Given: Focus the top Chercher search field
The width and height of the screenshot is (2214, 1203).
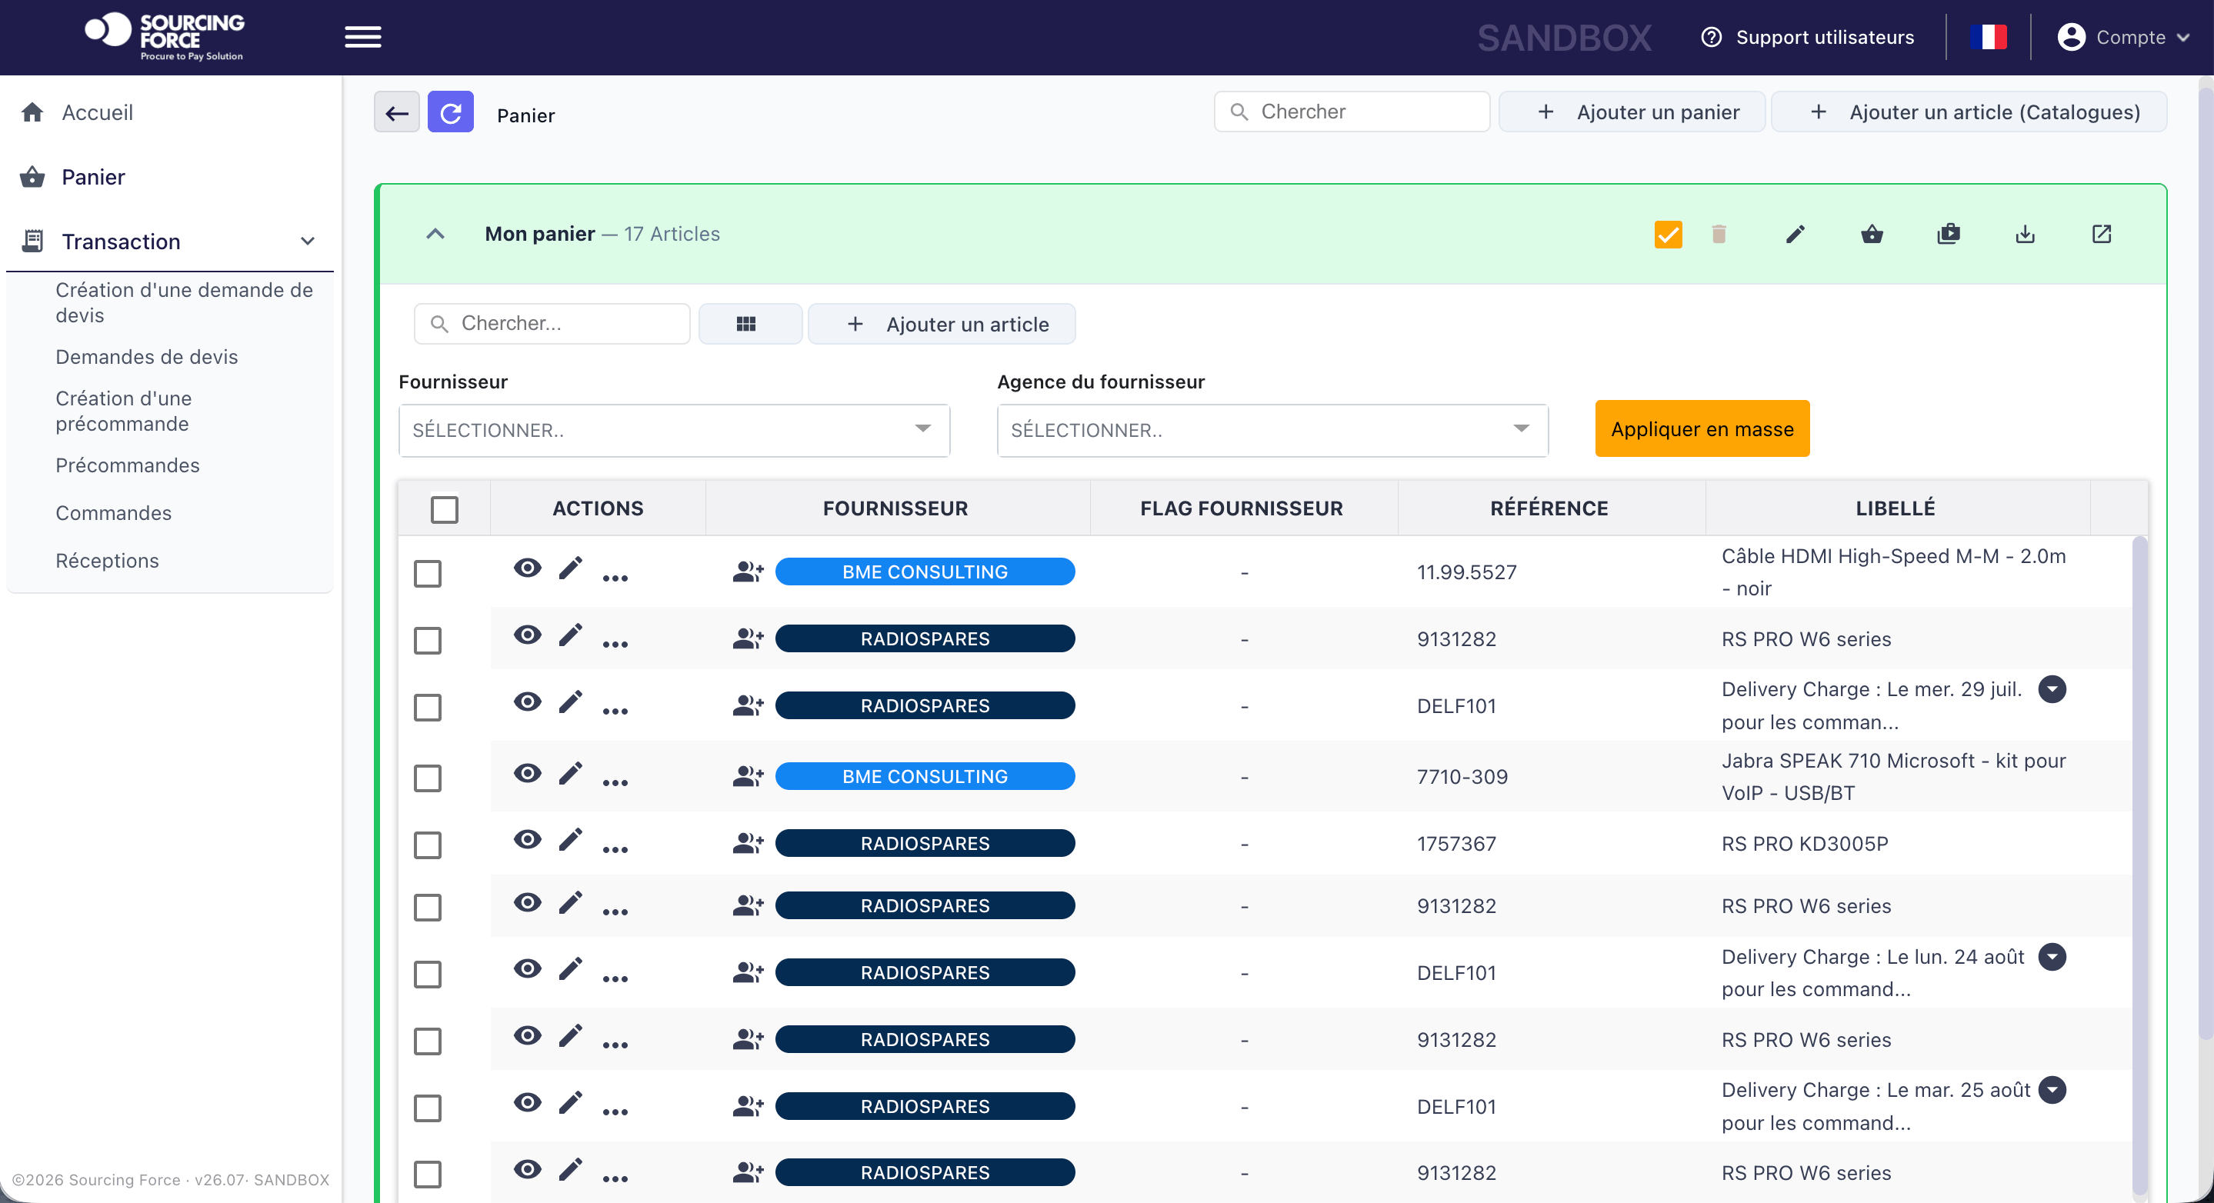Looking at the screenshot, I should point(1351,112).
